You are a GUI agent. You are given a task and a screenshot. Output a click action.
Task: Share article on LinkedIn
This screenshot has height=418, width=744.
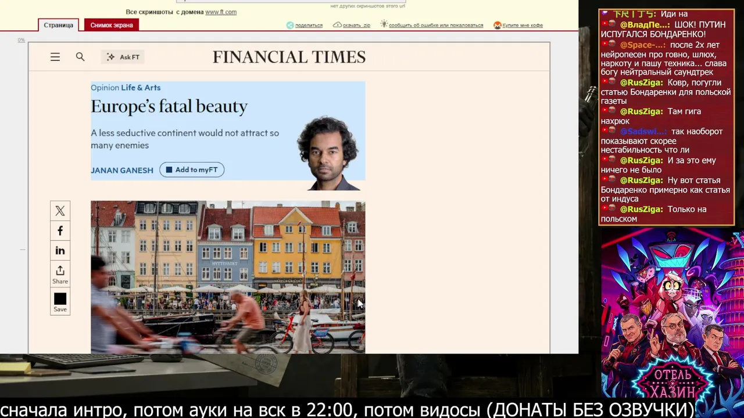click(60, 251)
